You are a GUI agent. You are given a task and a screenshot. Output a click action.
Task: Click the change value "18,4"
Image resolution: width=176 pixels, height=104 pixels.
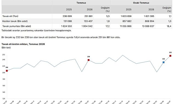pos(169,26)
